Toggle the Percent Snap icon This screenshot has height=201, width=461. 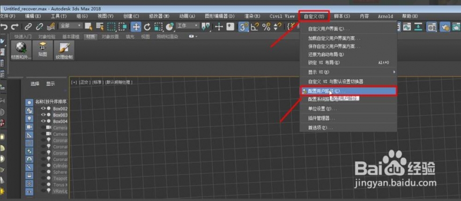point(266,27)
